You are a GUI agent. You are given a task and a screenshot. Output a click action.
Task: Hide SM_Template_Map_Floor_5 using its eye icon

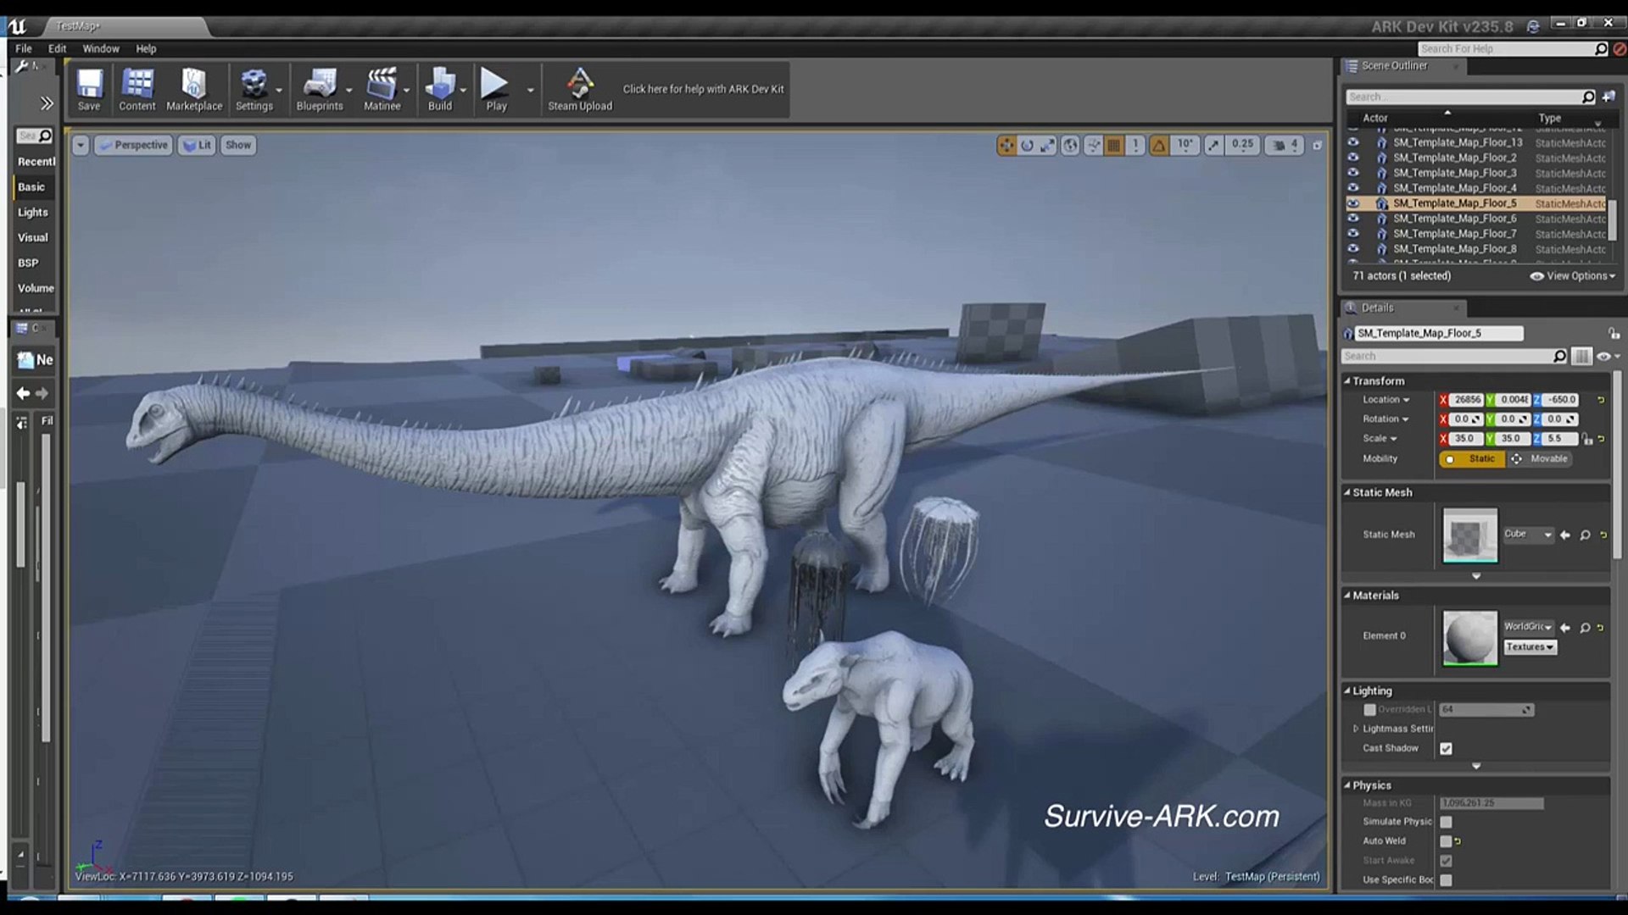(1353, 203)
